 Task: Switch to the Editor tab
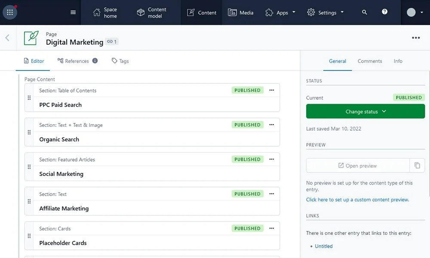[x=34, y=61]
